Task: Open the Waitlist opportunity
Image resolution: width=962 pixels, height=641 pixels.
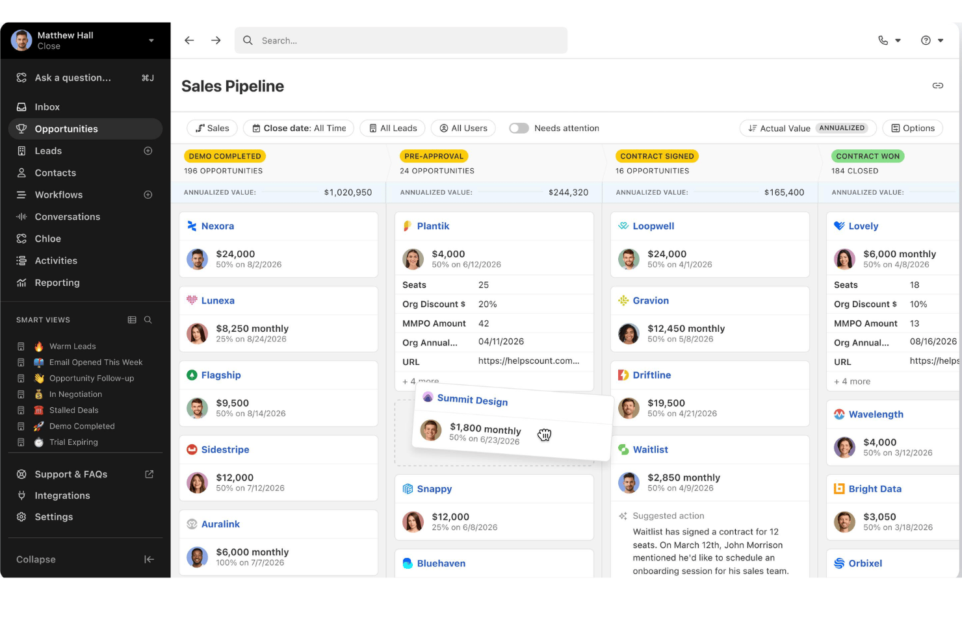Action: coord(651,449)
